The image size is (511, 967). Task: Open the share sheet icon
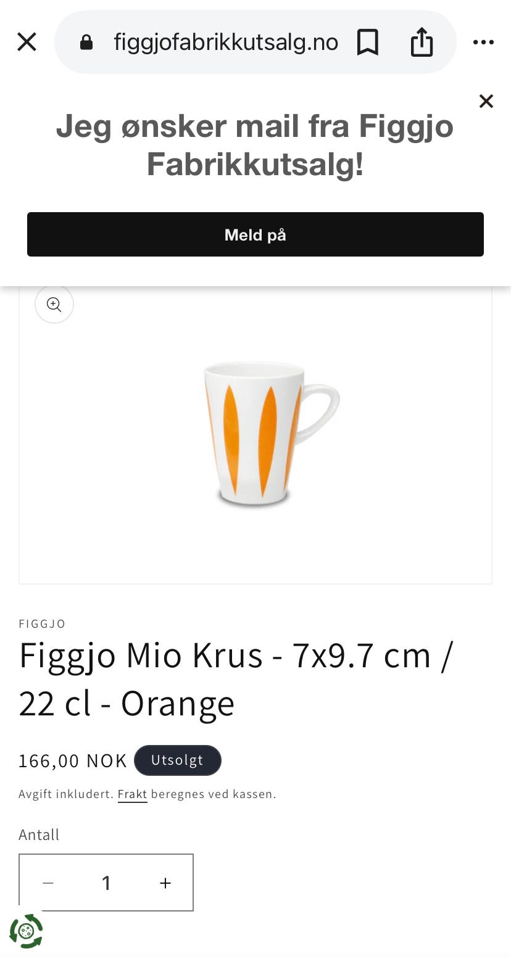pyautogui.click(x=422, y=41)
